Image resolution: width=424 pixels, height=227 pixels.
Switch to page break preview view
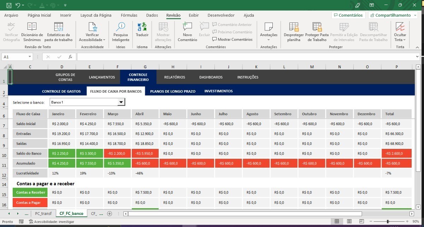coord(361,221)
